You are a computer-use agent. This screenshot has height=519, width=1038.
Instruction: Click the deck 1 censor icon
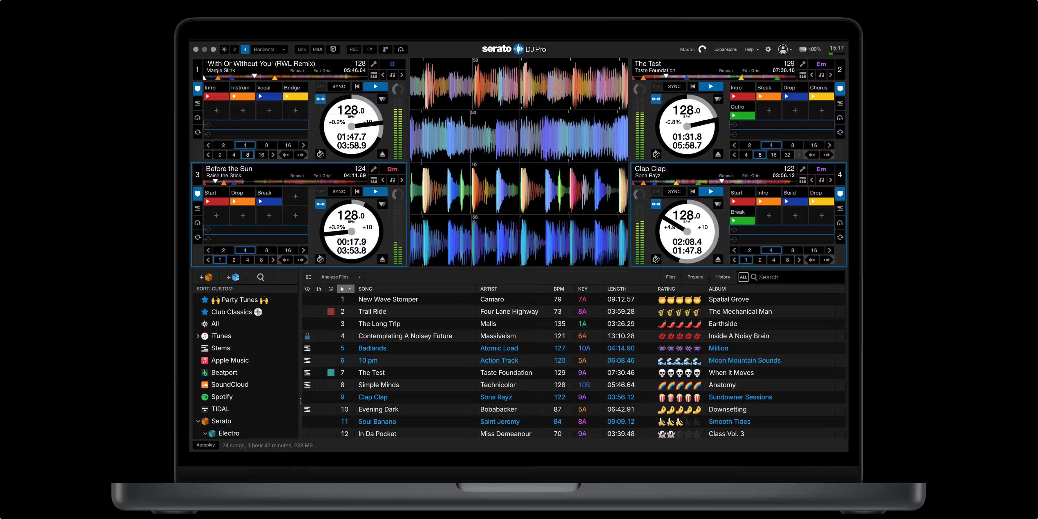click(x=320, y=154)
